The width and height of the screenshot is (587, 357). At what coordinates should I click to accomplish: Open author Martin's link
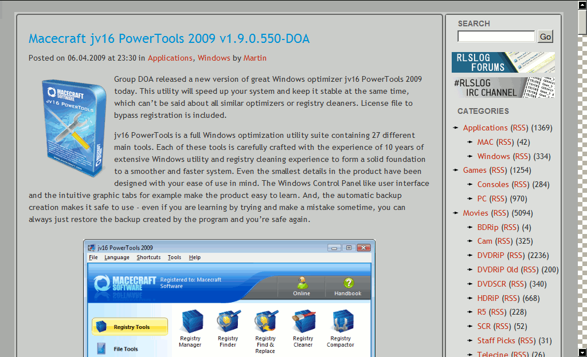coord(255,58)
